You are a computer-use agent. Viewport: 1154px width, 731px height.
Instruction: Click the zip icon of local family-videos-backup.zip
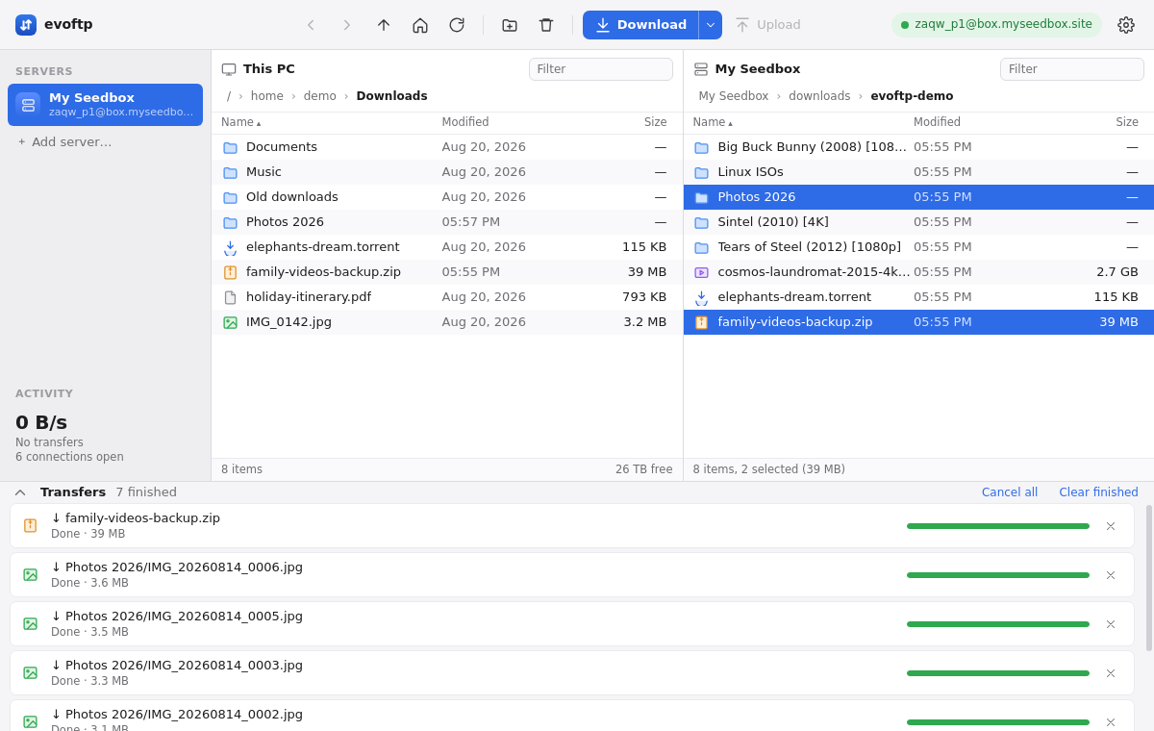tap(231, 272)
